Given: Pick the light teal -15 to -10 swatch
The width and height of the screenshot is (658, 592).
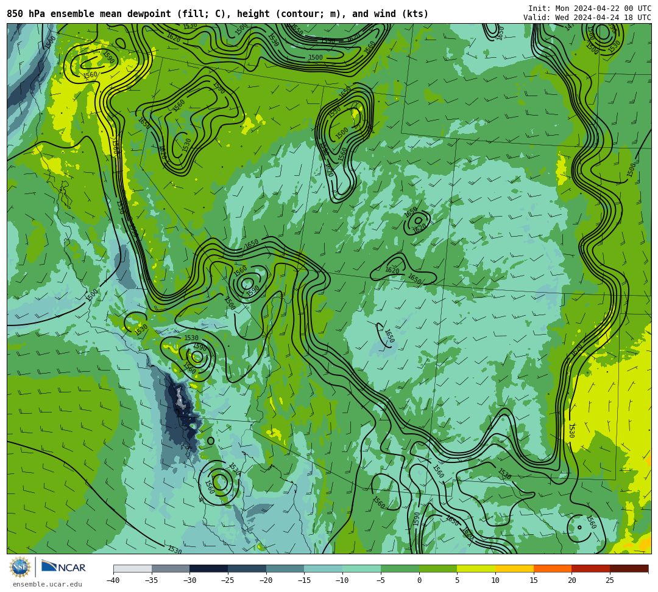Looking at the screenshot, I should 324,568.
